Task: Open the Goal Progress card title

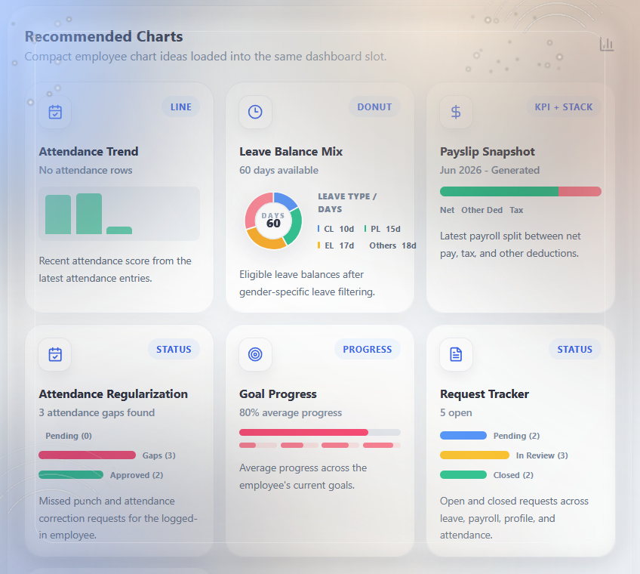Action: (x=278, y=393)
